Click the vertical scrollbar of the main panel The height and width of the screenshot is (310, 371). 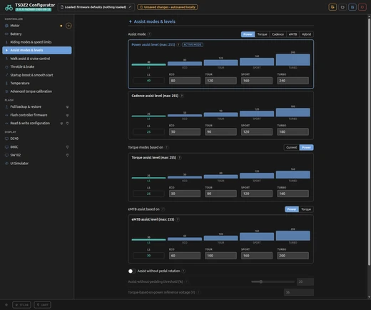[369, 141]
